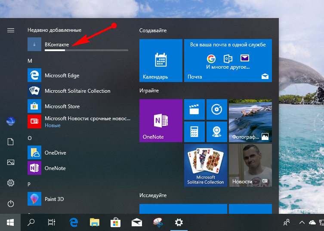Launch the Camera small tile
The width and height of the screenshot is (324, 231).
point(216,131)
